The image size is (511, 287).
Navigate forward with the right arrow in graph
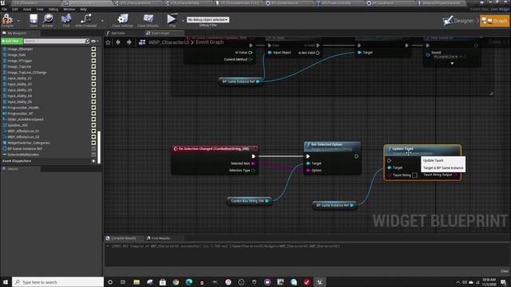129,42
